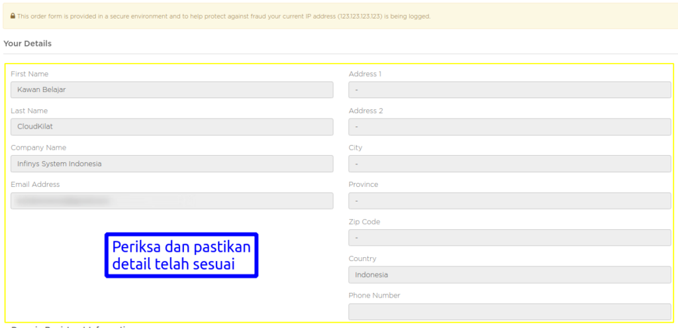Click the blue "Periksa dan pastikan" annotation box

click(x=181, y=255)
